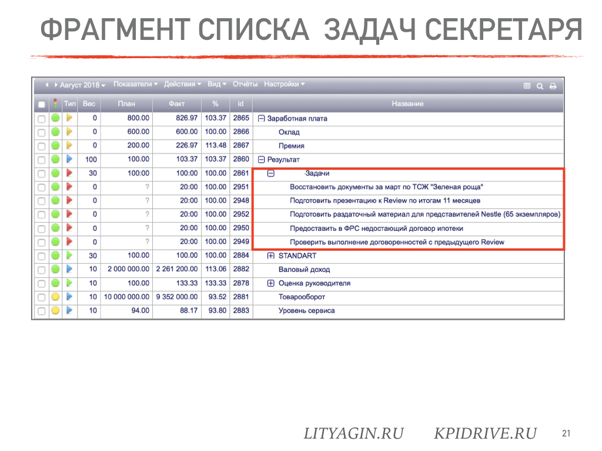The image size is (602, 451).
Task: Open the Действия menu
Action: (x=182, y=84)
